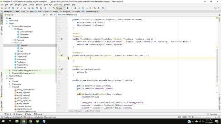Click the SDK Manager download icon

(98, 8)
